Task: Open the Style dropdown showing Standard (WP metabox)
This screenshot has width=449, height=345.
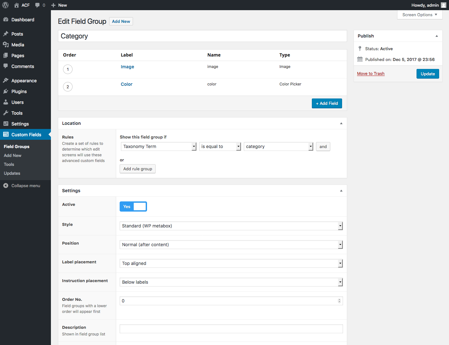Action: tap(231, 226)
